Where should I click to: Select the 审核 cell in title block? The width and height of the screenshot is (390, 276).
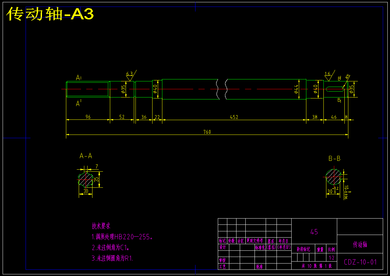coord(222,260)
